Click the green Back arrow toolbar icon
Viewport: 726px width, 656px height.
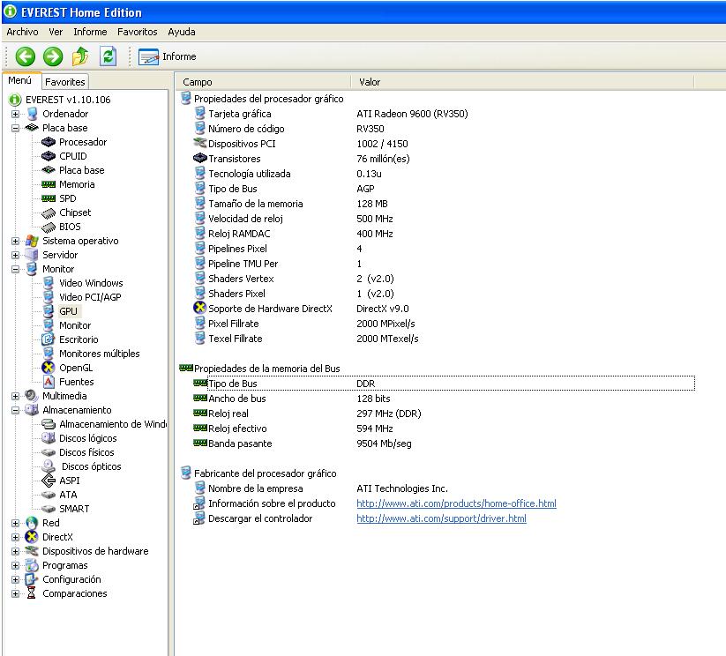25,56
